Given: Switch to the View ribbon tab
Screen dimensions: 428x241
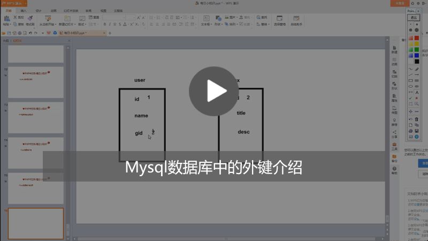Looking at the screenshot, I should (x=103, y=11).
